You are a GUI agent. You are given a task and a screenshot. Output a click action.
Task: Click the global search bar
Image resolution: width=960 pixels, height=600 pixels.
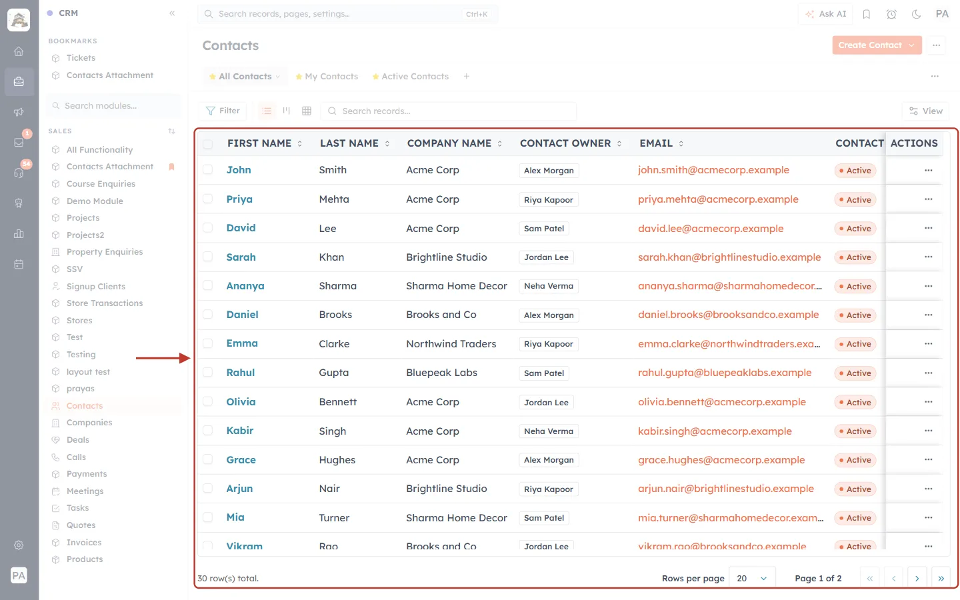click(347, 14)
